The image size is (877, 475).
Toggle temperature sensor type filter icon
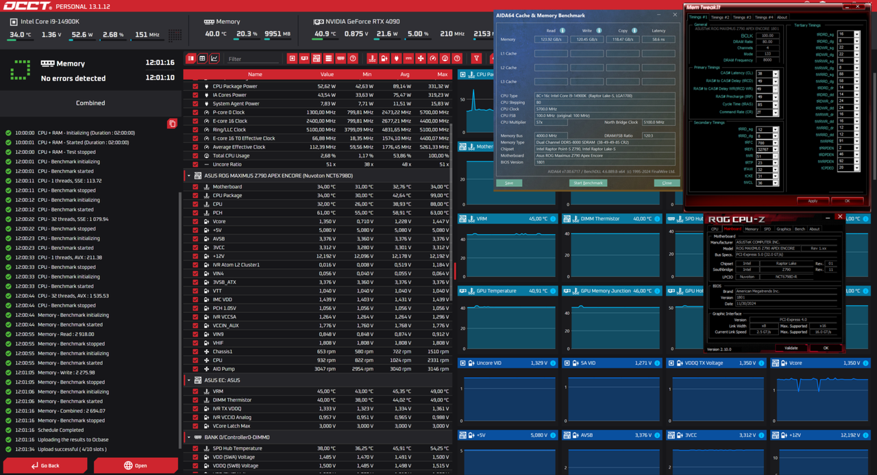372,59
